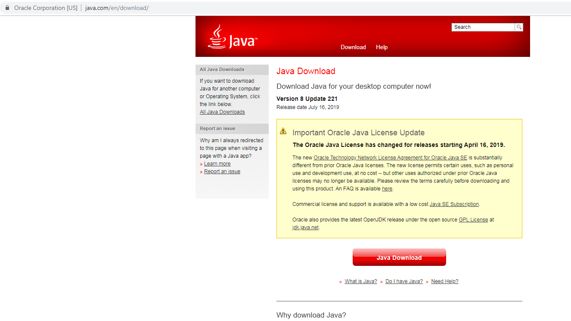
Task: Visit the jdk.java.net link
Action: point(305,228)
